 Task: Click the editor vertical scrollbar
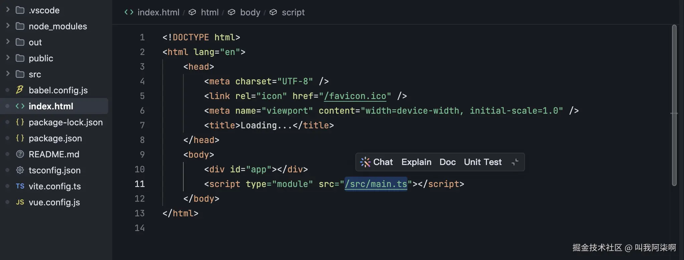pos(674,105)
